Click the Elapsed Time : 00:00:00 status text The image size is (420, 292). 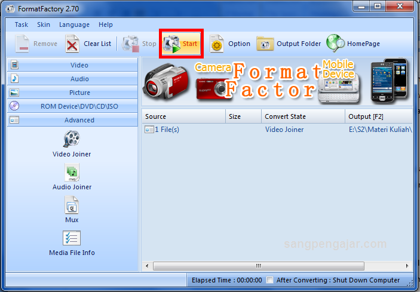(x=227, y=280)
